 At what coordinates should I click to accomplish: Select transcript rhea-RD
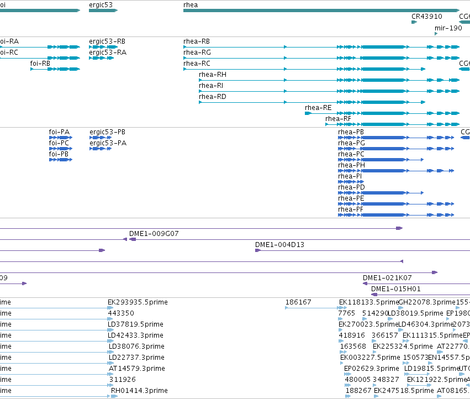(x=312, y=102)
